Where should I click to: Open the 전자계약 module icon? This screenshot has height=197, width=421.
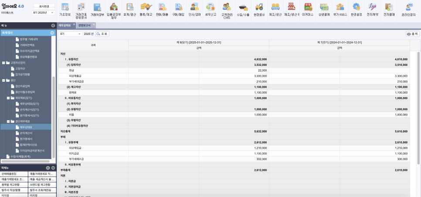coord(372,7)
